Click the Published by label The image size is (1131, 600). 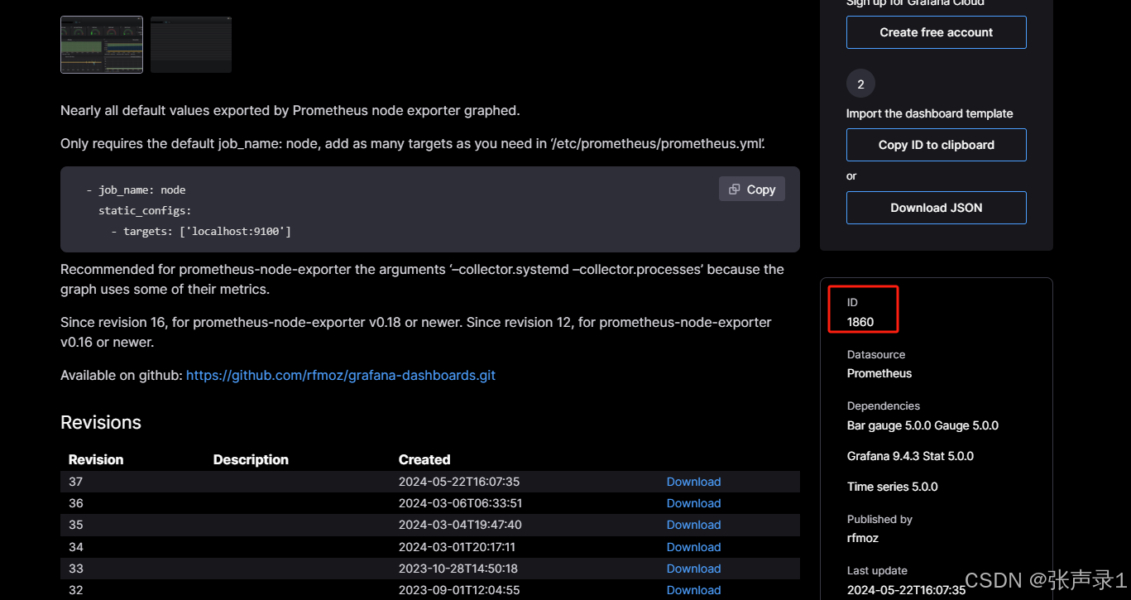click(879, 519)
